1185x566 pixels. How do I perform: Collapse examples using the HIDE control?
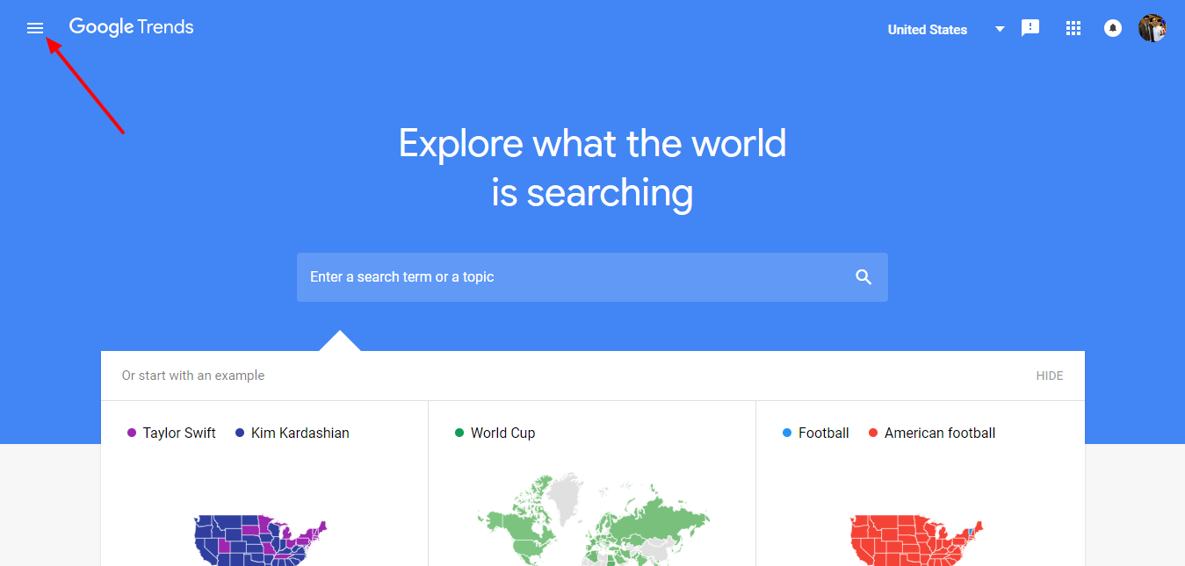click(x=1049, y=375)
